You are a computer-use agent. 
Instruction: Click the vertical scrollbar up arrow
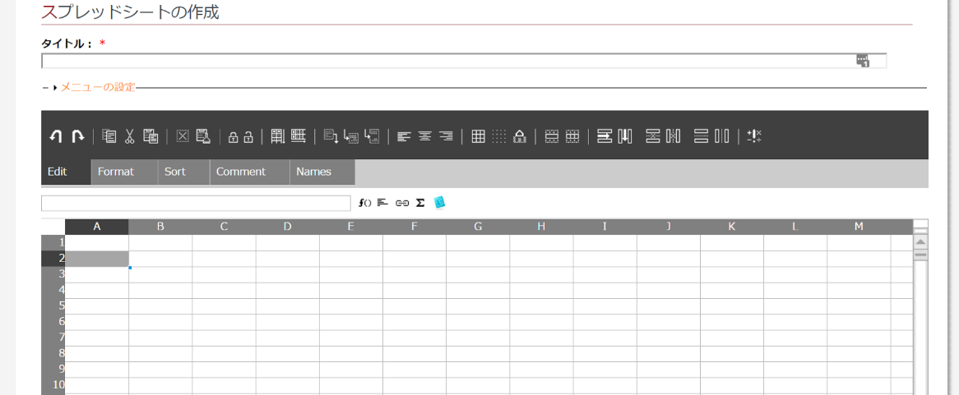pos(920,241)
